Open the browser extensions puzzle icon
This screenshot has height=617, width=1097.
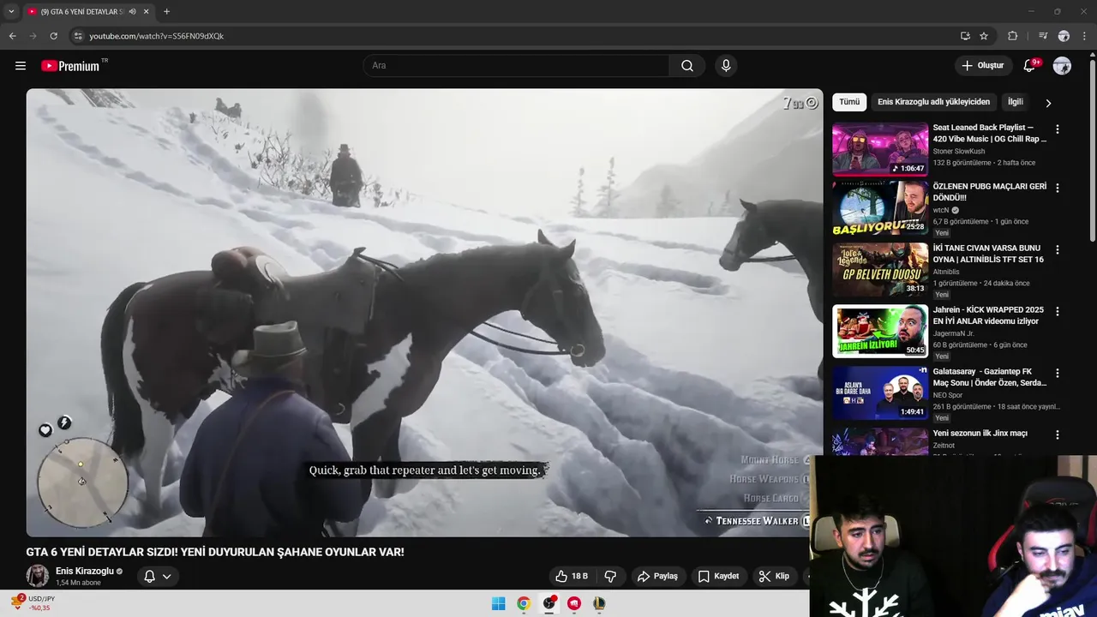(x=1012, y=36)
